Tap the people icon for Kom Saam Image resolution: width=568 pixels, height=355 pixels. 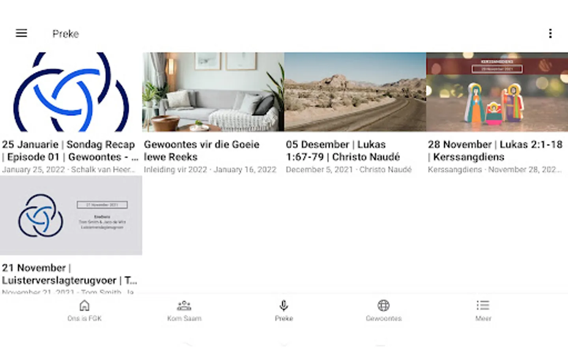[x=184, y=305]
